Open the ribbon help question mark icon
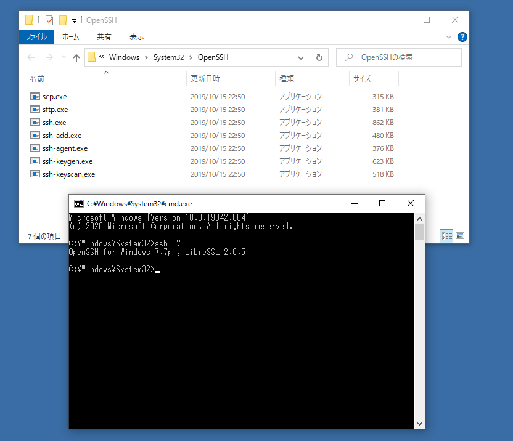 tap(460, 37)
